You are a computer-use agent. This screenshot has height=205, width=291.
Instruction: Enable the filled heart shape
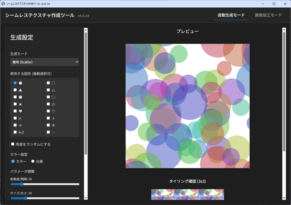[x=15, y=111]
